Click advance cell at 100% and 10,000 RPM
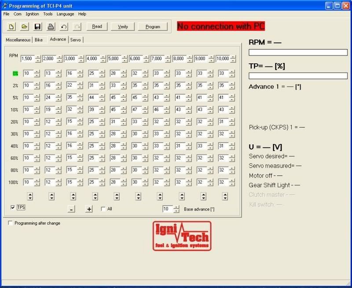 [x=224, y=182]
